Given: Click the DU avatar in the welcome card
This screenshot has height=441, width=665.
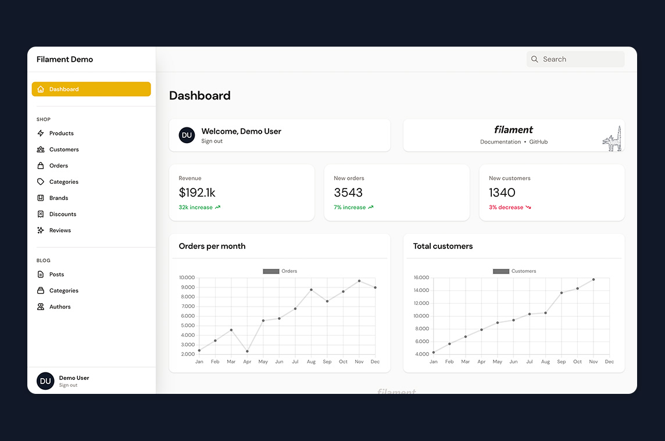Looking at the screenshot, I should pos(186,135).
